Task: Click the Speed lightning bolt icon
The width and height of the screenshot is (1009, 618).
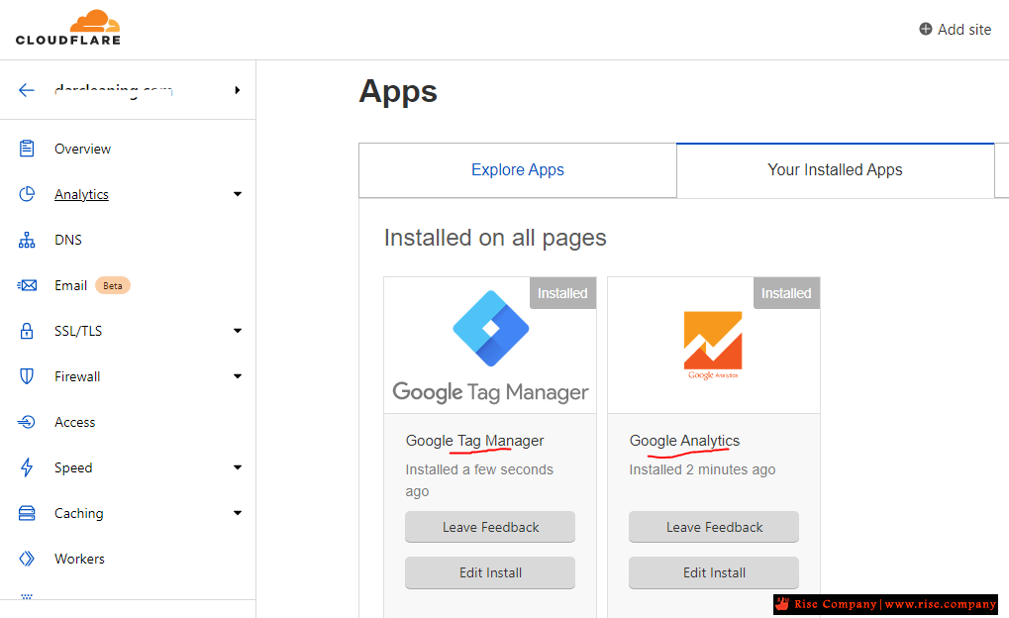Action: tap(27, 467)
